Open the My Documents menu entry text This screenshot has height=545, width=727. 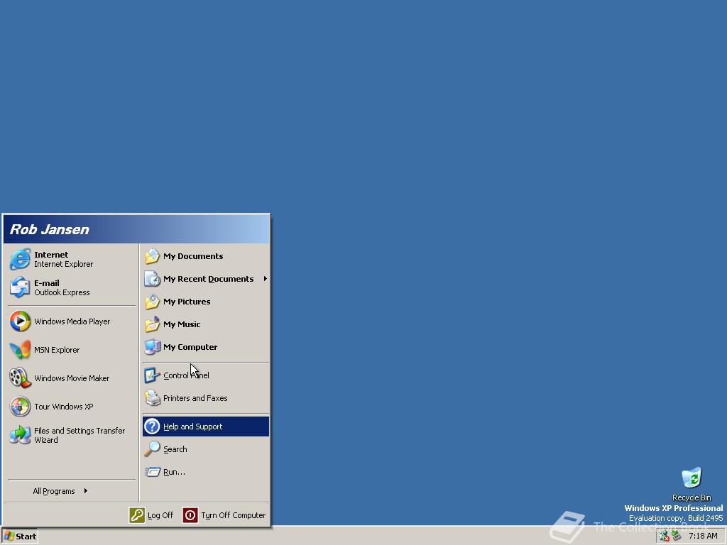point(193,256)
